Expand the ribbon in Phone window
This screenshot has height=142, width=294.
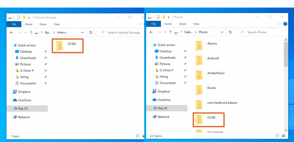click(x=280, y=24)
